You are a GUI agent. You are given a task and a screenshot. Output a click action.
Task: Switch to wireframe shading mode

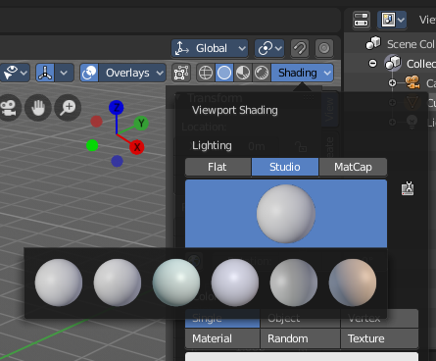coord(206,73)
